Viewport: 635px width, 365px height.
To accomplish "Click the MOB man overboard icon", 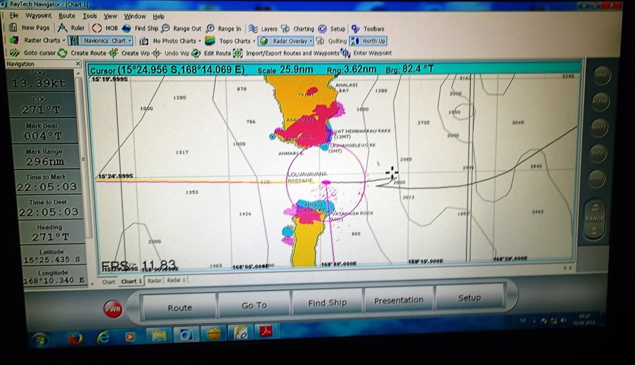I will (97, 28).
